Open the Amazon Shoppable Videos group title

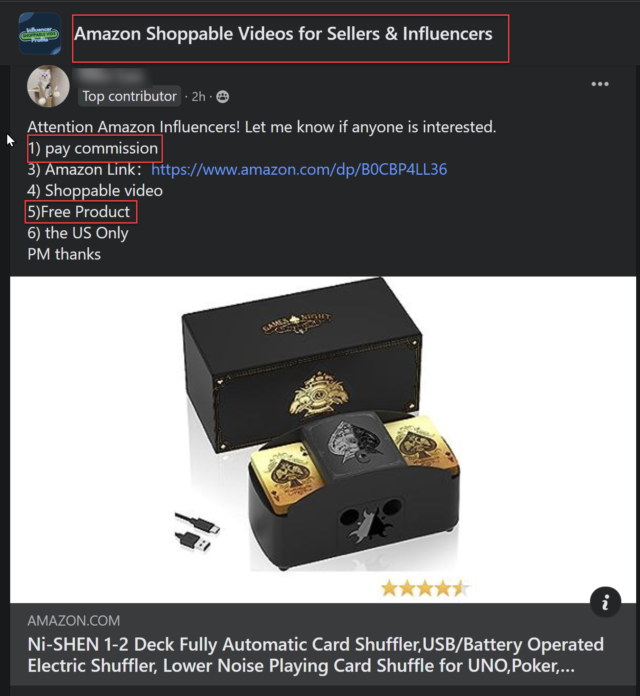tap(283, 34)
